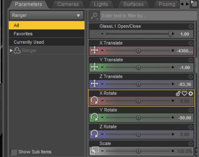Open Scale settings gear
199x157 pixels.
(190, 144)
